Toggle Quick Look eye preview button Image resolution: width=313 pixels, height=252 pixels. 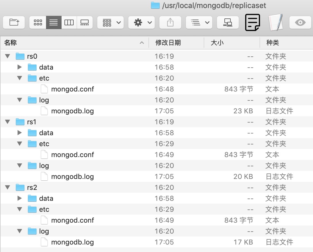(300, 22)
